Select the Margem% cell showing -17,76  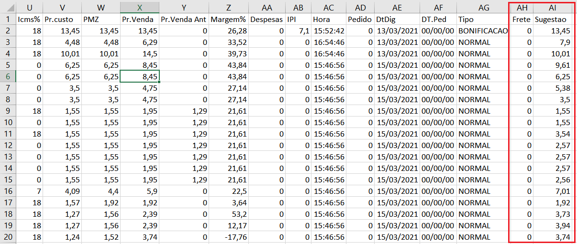coord(229,237)
